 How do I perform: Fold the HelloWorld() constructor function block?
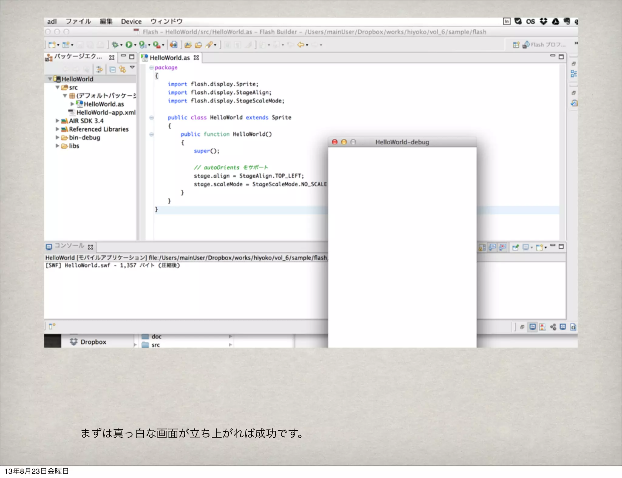click(151, 134)
